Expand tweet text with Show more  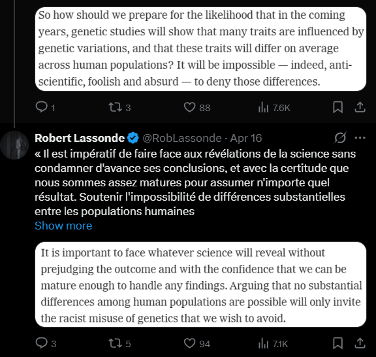(63, 226)
